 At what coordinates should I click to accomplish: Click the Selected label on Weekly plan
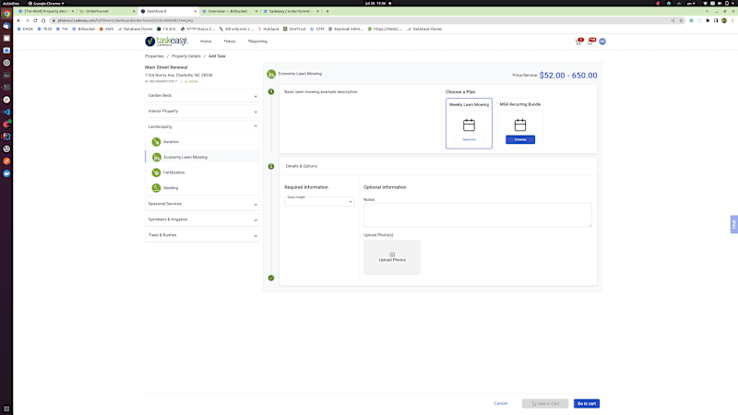coord(469,140)
